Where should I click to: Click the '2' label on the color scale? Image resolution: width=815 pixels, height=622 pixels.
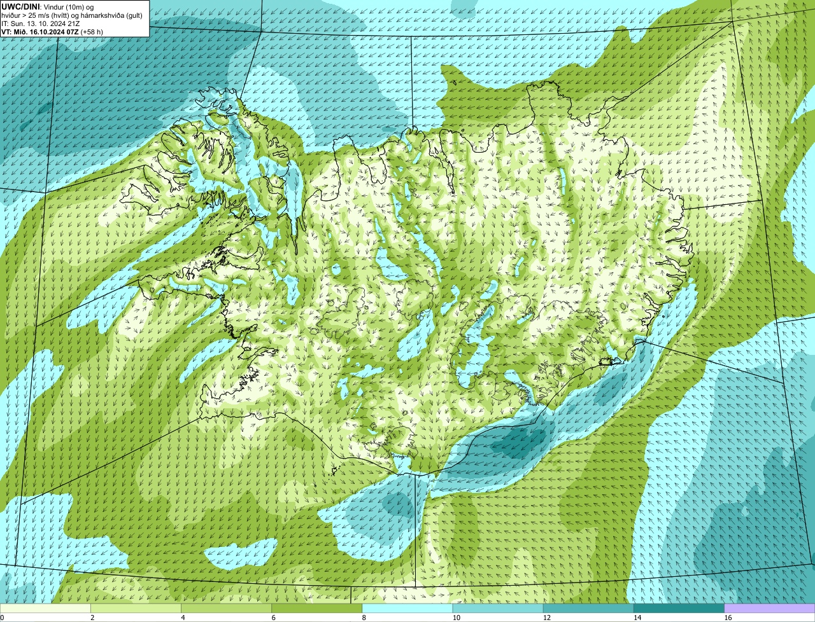click(92, 618)
